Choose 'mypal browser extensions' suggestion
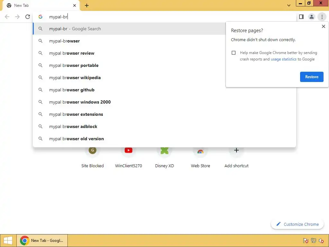 pyautogui.click(x=164, y=114)
